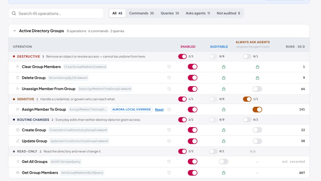Screen dimensions: 321x181
Task: Click Delete Group ask-agents lock icon
Action: click(257, 78)
